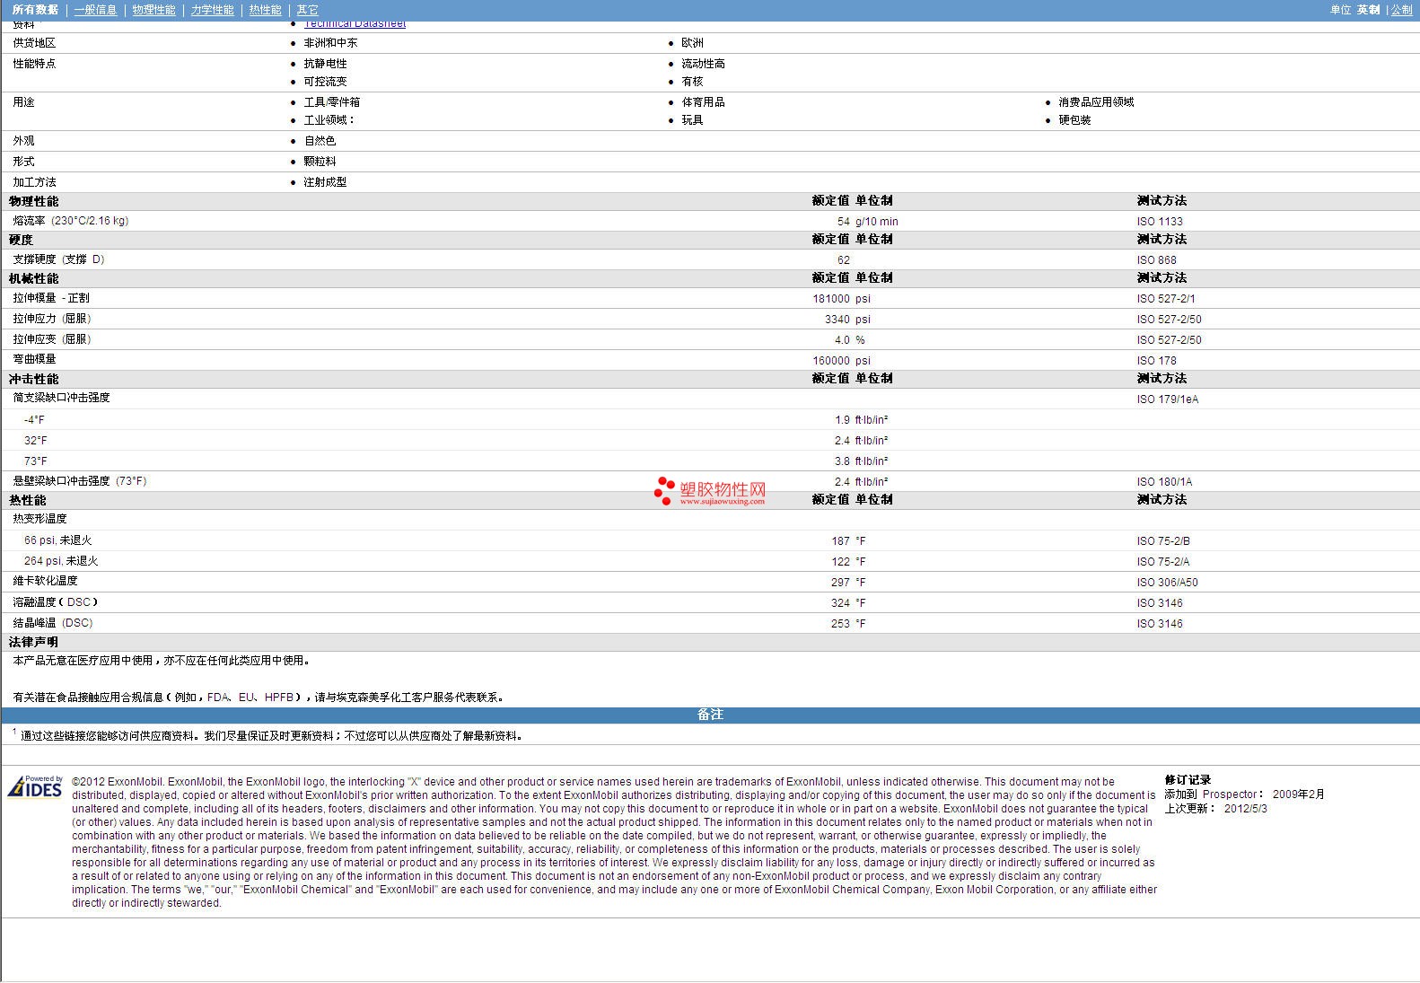Click ISO 527-2/1 test method

[x=1166, y=299]
